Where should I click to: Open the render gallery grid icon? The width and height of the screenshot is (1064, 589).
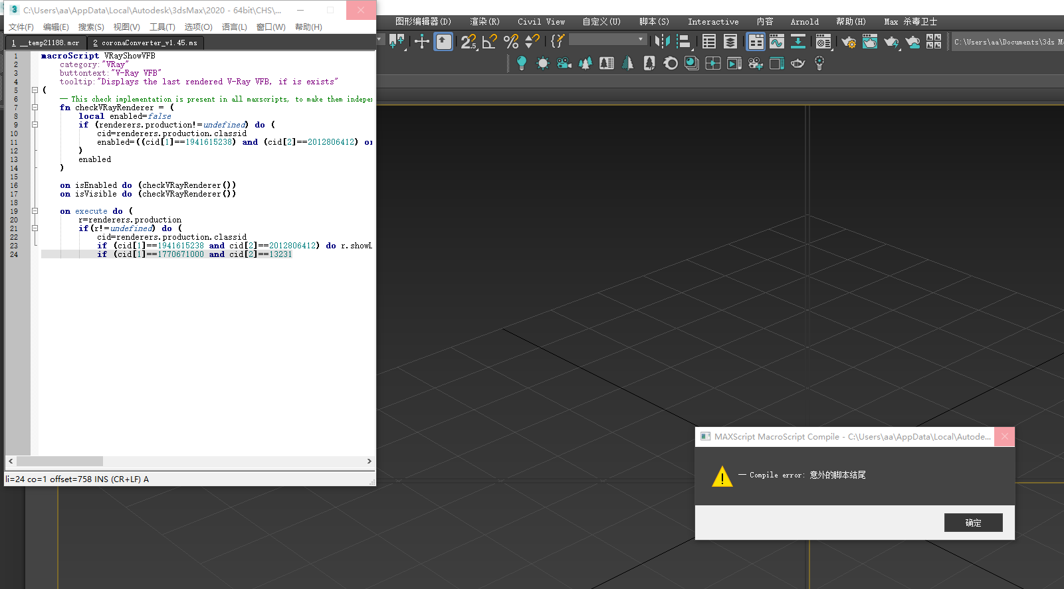point(934,42)
